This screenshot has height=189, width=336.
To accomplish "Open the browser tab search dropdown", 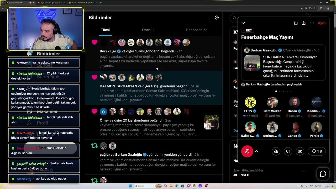I will [x=2, y=3].
